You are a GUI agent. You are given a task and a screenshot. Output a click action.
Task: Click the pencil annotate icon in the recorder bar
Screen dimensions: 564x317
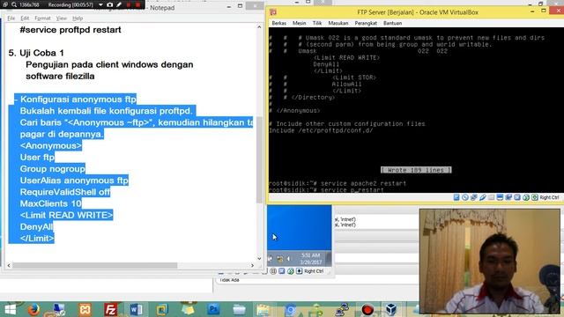click(x=119, y=4)
